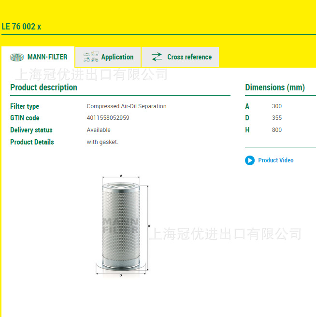Click the Delivery status label
Image resolution: width=316 pixels, height=317 pixels.
pyautogui.click(x=31, y=130)
